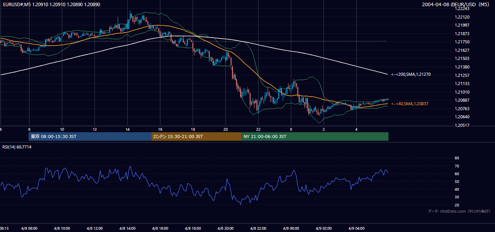Click the 4/9 02:00 bottom time label
The image size is (495, 232).
pyautogui.click(x=324, y=229)
